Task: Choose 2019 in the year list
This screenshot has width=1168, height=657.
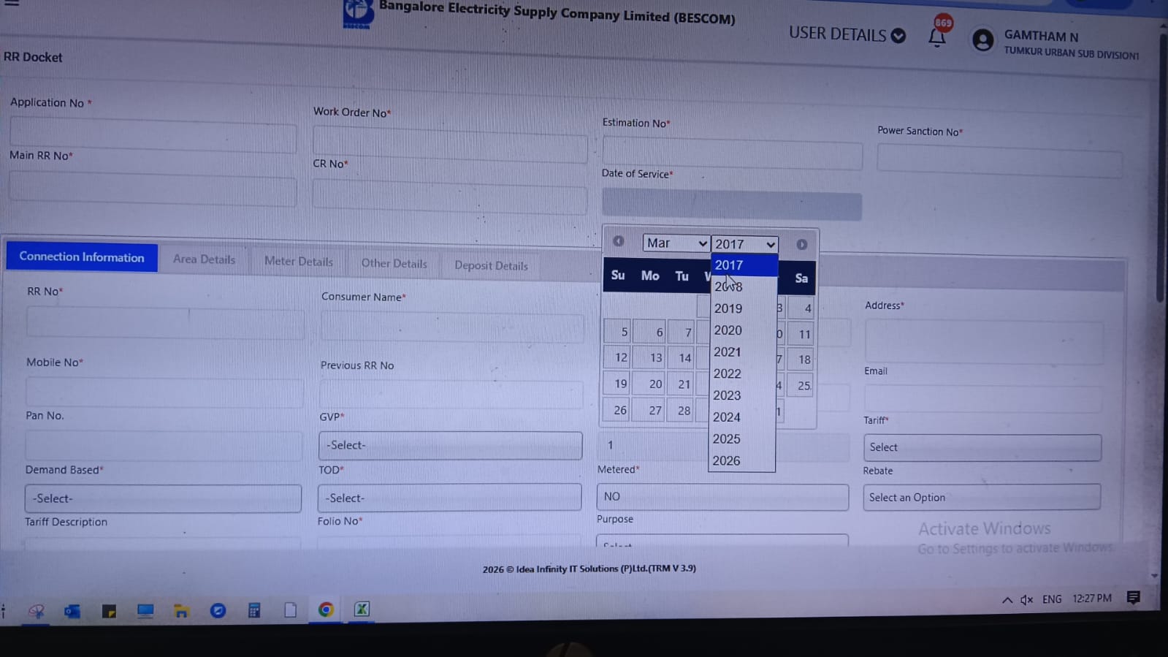Action: pos(743,309)
